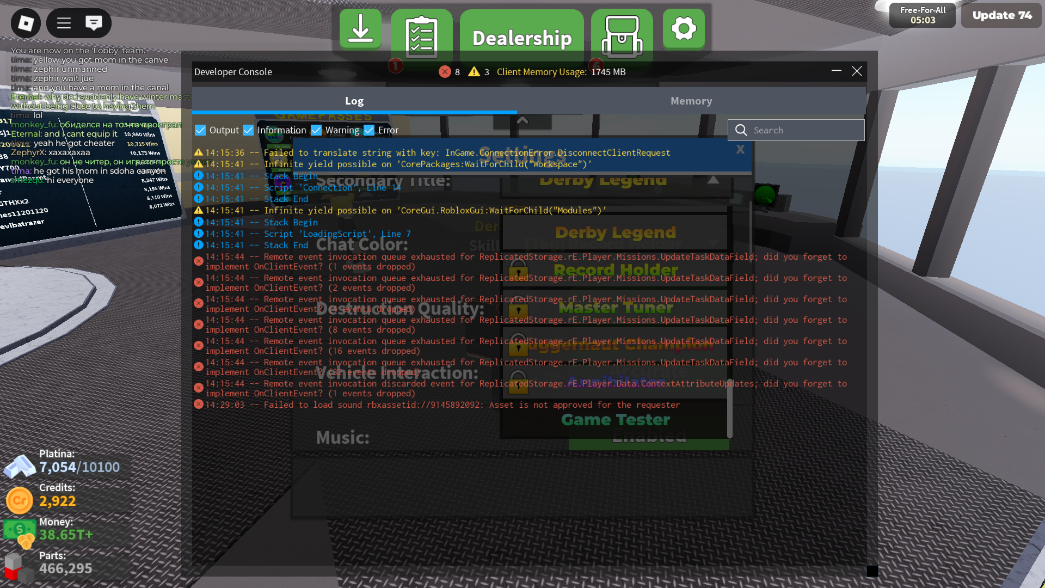Click the Free-For-All timer badge

pyautogui.click(x=923, y=15)
